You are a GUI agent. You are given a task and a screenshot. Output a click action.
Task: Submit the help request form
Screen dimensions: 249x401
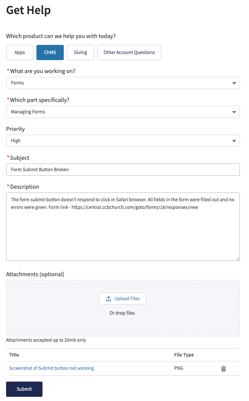24,389
